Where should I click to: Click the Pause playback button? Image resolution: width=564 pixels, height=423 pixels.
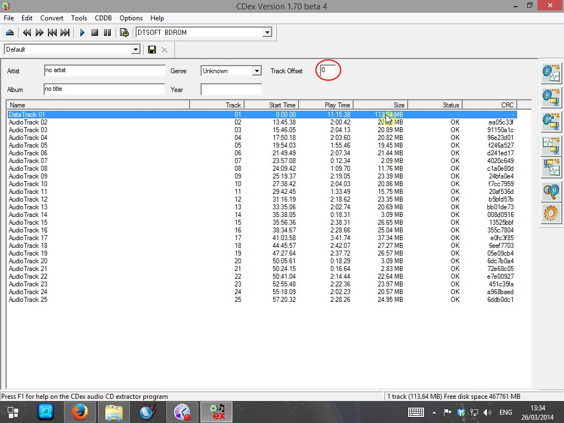[x=107, y=32]
